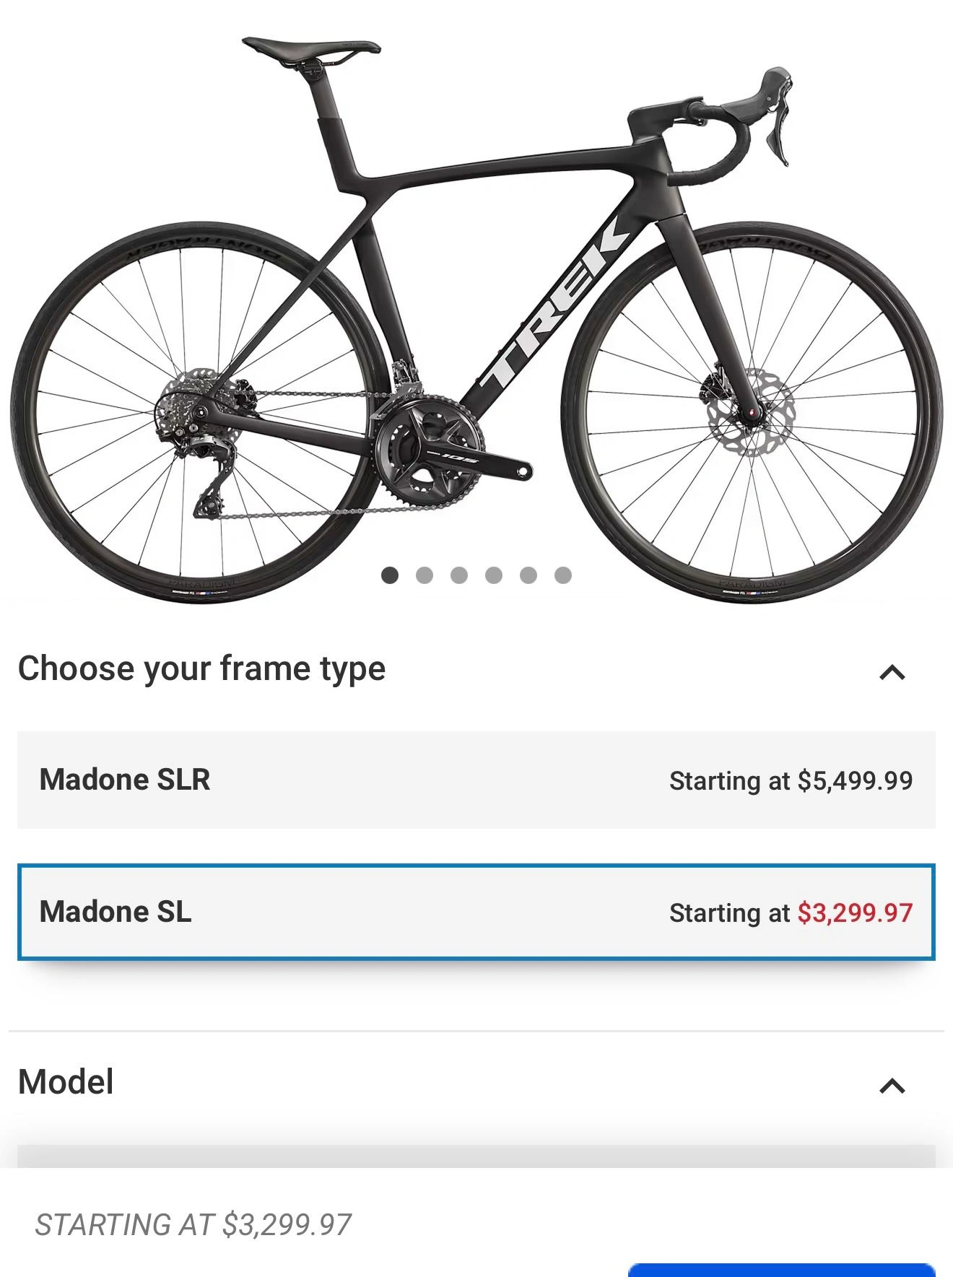Select the partially visible model option bar
Screen dimensions: 953x1277
[x=476, y=1156]
